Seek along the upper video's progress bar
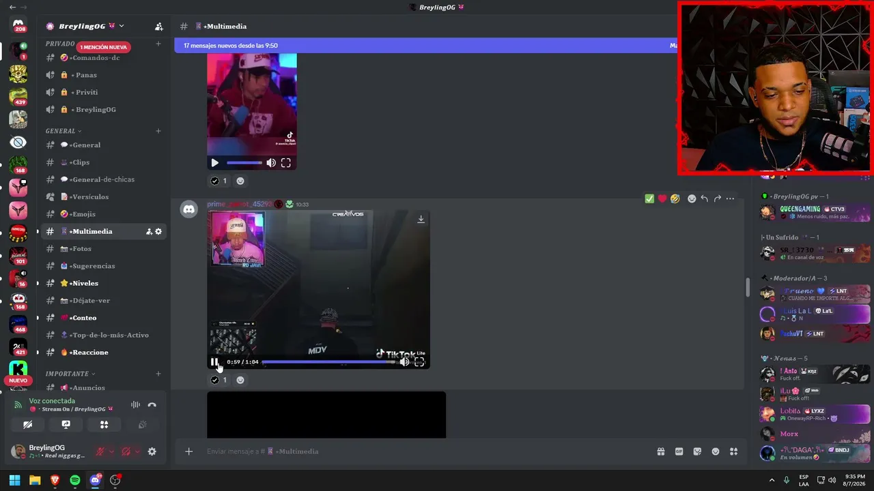Screen dimensions: 874x491 pyautogui.click(x=244, y=163)
